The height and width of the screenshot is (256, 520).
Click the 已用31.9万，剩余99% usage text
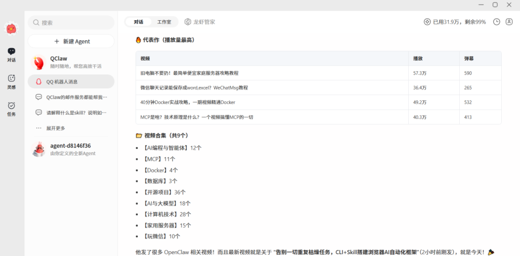[x=459, y=22]
